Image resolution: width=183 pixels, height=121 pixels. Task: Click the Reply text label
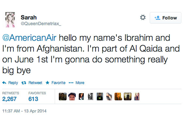click(x=13, y=83)
